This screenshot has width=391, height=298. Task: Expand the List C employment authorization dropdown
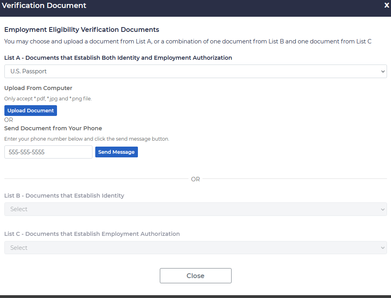tap(195, 248)
